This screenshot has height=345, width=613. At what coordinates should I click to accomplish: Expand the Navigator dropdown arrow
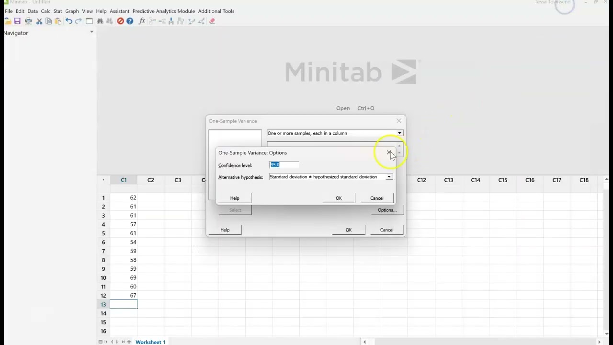coord(91,32)
